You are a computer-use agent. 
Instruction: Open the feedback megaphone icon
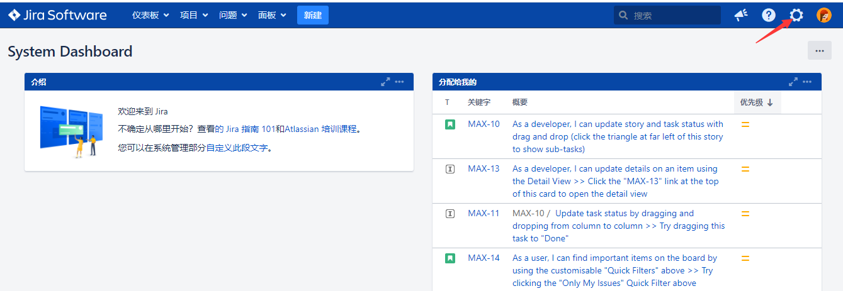[x=740, y=15]
